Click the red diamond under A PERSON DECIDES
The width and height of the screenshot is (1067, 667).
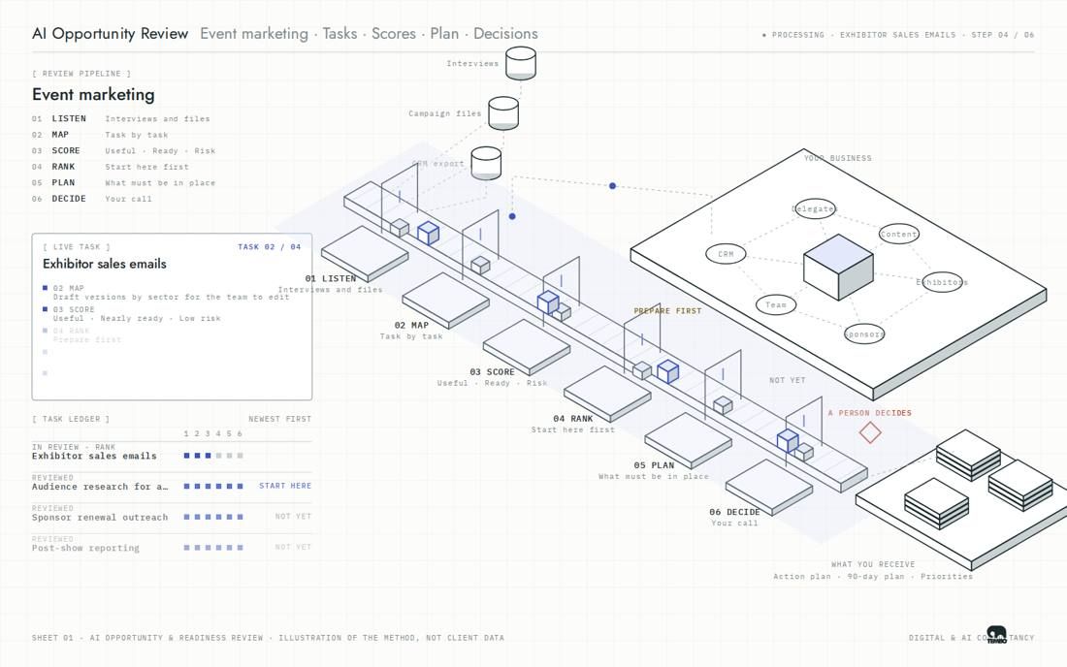click(x=870, y=432)
